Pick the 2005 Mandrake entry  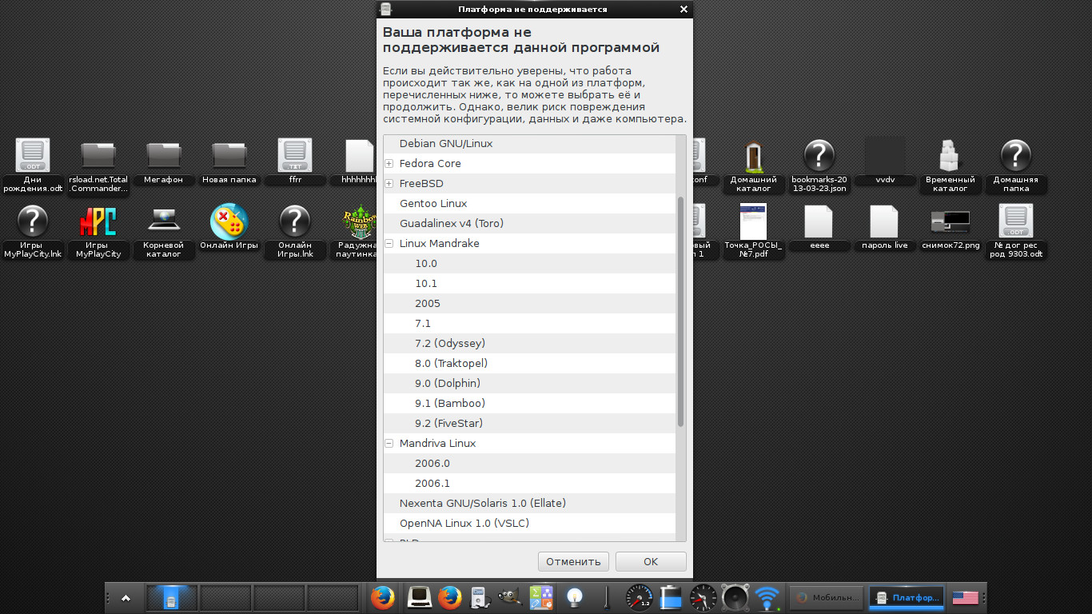[529, 304]
